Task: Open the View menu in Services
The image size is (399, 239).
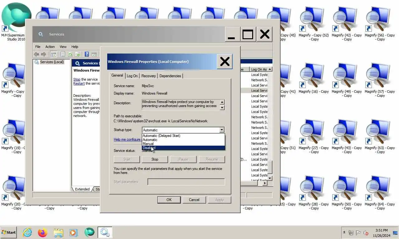Action: [x=63, y=47]
